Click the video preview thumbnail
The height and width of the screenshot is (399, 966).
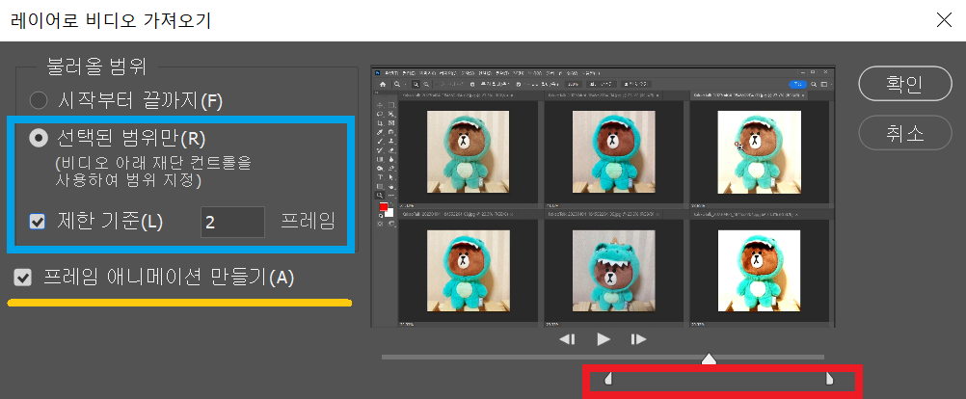[x=604, y=197]
